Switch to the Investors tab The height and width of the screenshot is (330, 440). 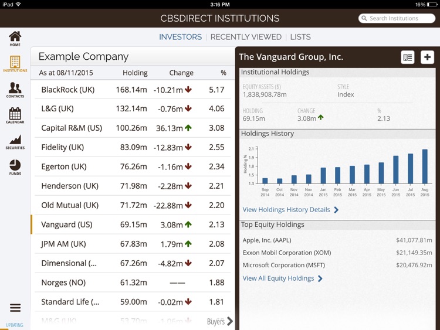[180, 37]
